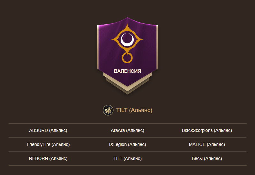The width and height of the screenshot is (255, 175).
Task: Open the ABSURD (Альянс) entry
Action: pyautogui.click(x=48, y=130)
